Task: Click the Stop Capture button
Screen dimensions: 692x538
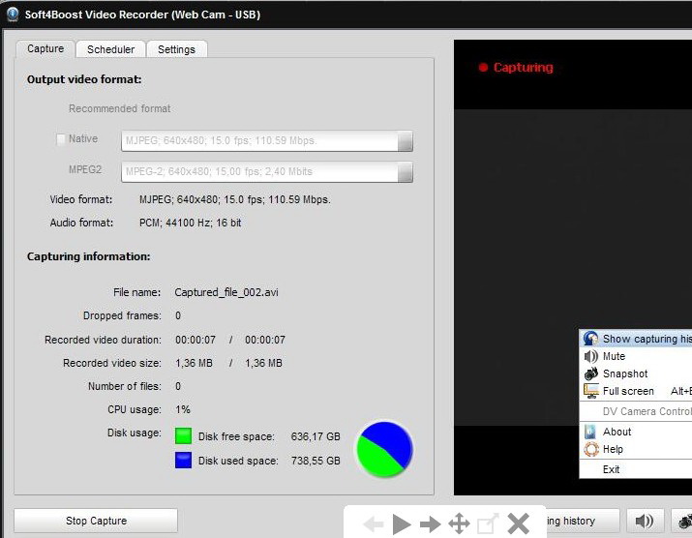Action: click(96, 521)
